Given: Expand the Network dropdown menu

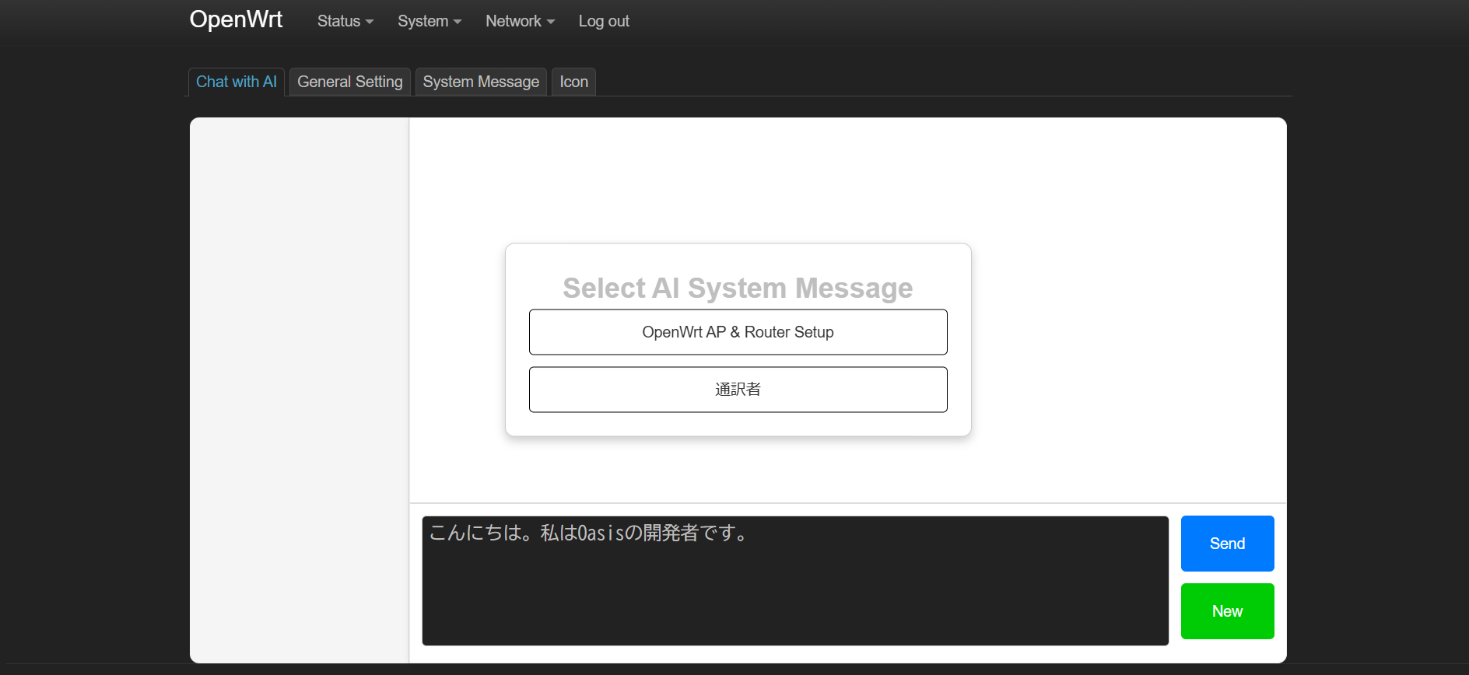Looking at the screenshot, I should coord(520,21).
